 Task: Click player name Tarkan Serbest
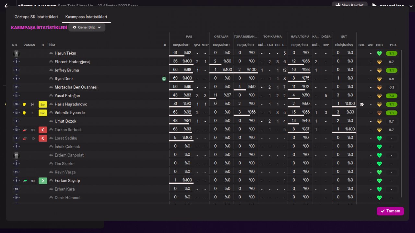(x=68, y=130)
